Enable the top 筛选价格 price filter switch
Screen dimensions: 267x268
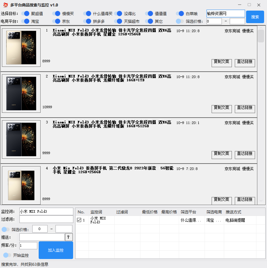point(180,21)
